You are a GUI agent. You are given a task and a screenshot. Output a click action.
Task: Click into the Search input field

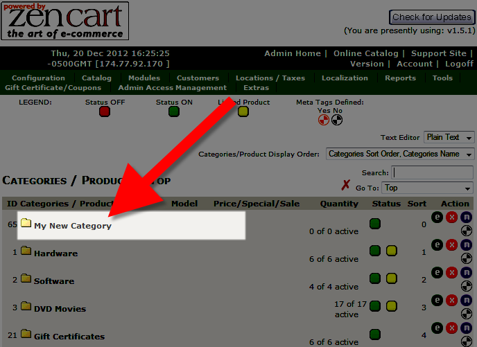pos(432,172)
